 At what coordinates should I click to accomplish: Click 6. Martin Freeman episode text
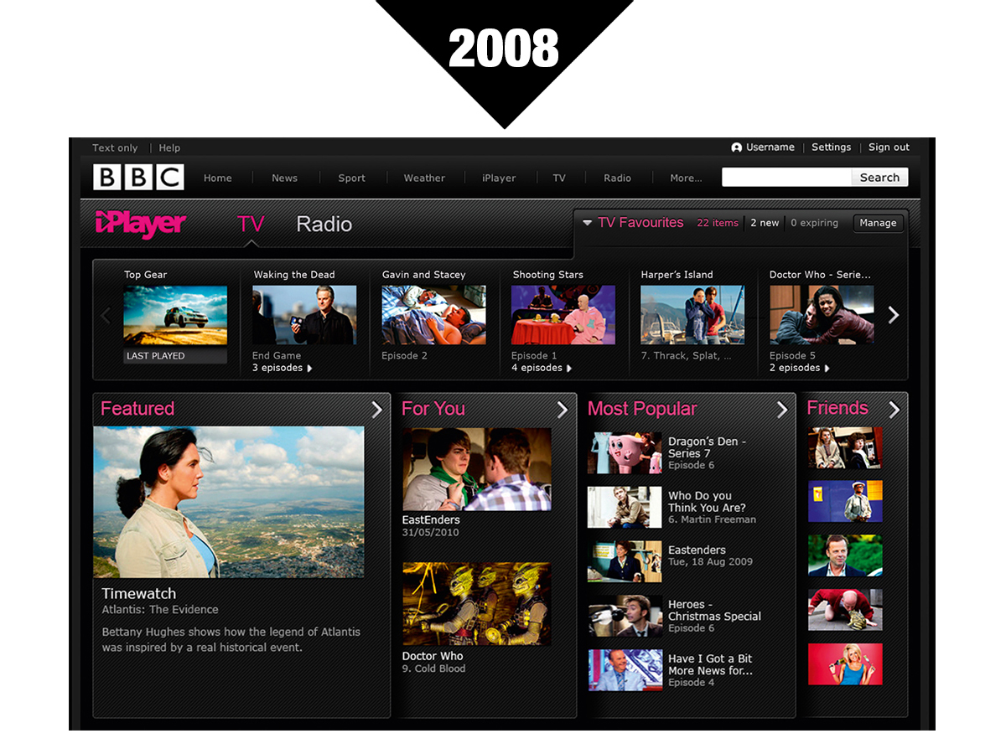[712, 519]
